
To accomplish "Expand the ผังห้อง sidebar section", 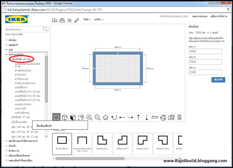I will click(x=12, y=40).
